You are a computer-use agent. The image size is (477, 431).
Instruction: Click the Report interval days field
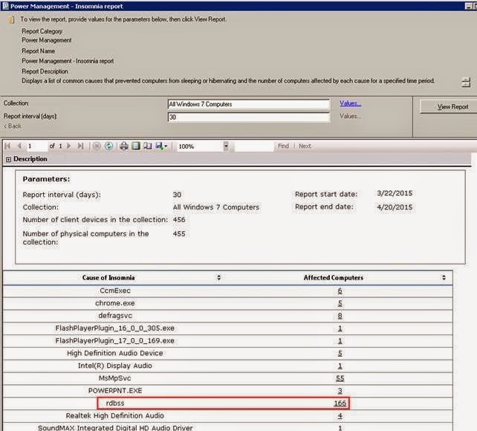coord(249,117)
